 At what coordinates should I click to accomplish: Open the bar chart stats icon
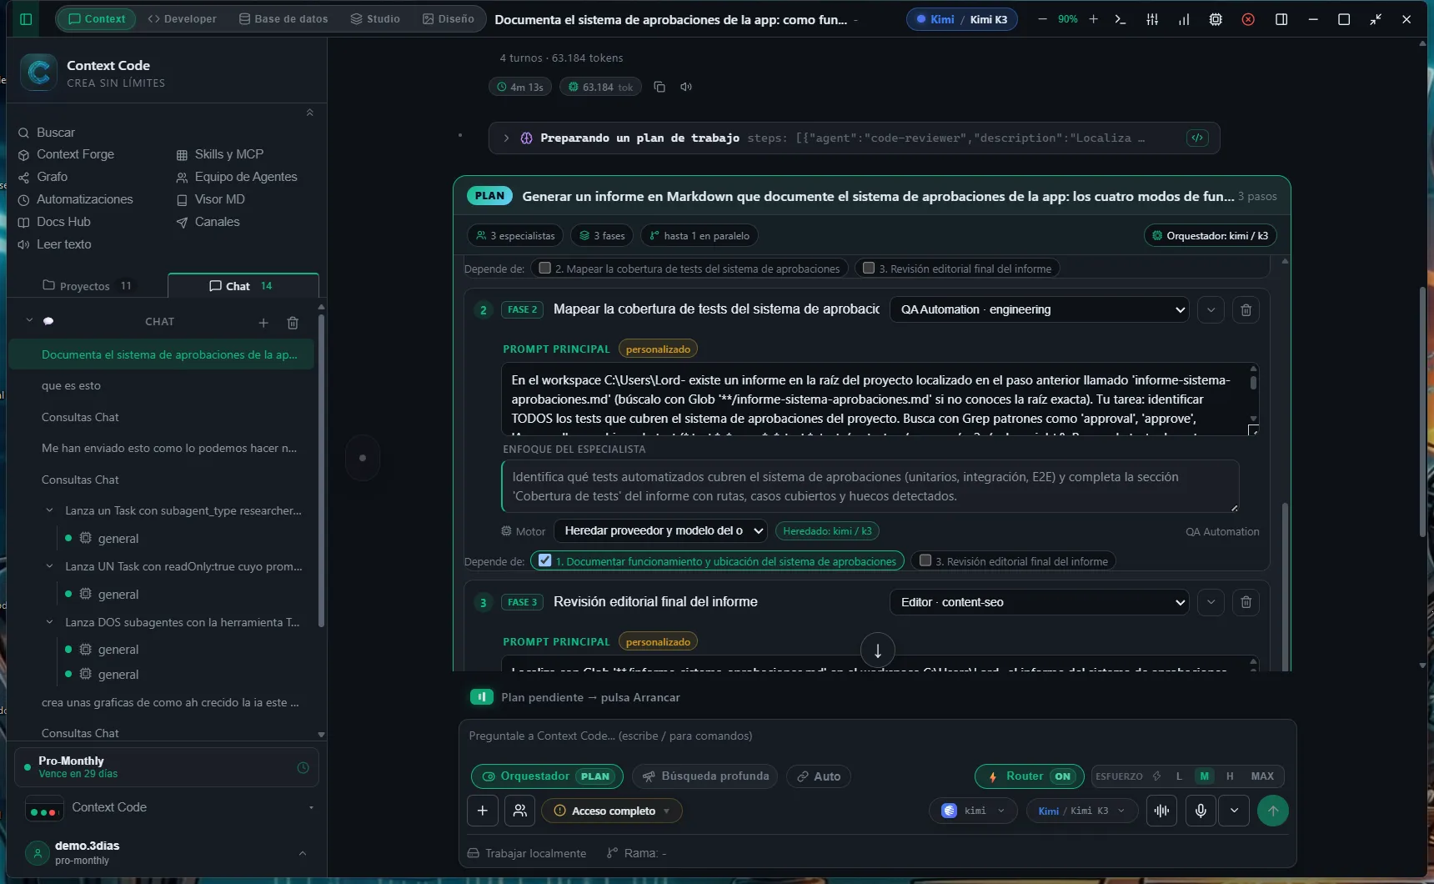(x=1184, y=19)
